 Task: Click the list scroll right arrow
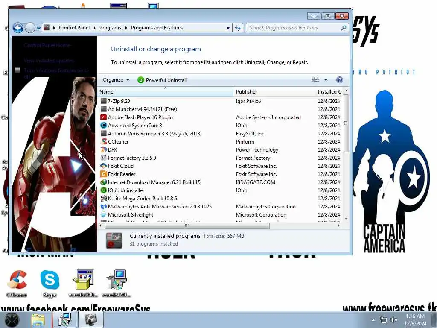tap(338, 225)
